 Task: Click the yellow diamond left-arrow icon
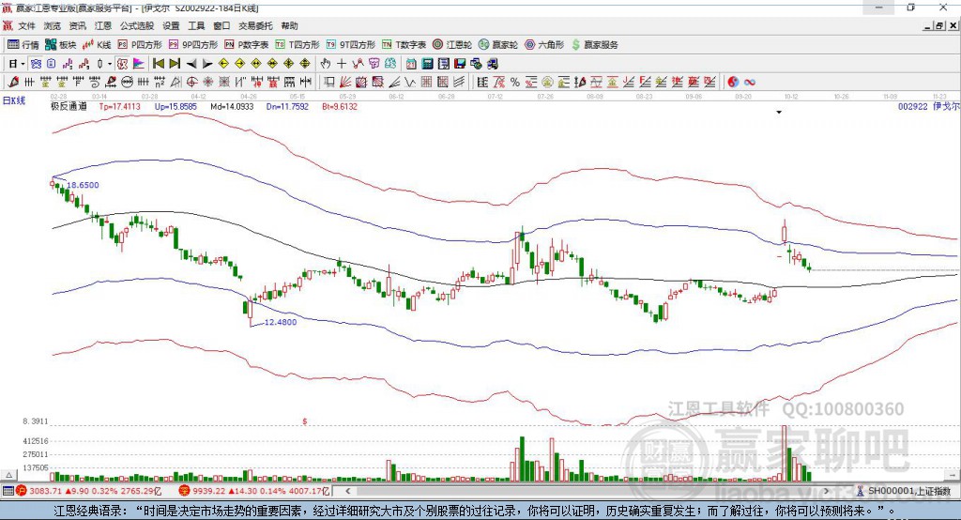pos(223,64)
